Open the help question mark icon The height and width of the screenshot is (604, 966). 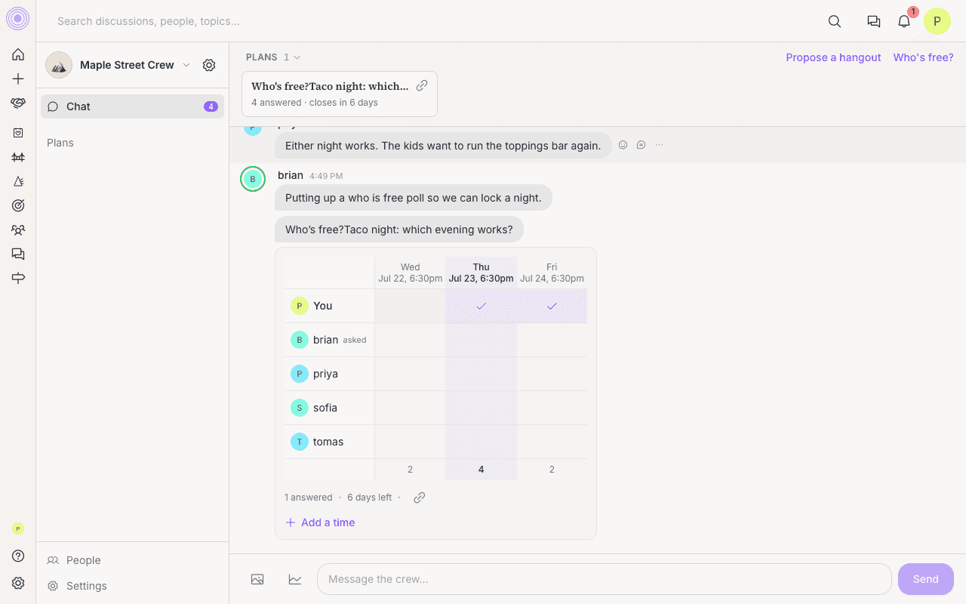click(x=18, y=556)
